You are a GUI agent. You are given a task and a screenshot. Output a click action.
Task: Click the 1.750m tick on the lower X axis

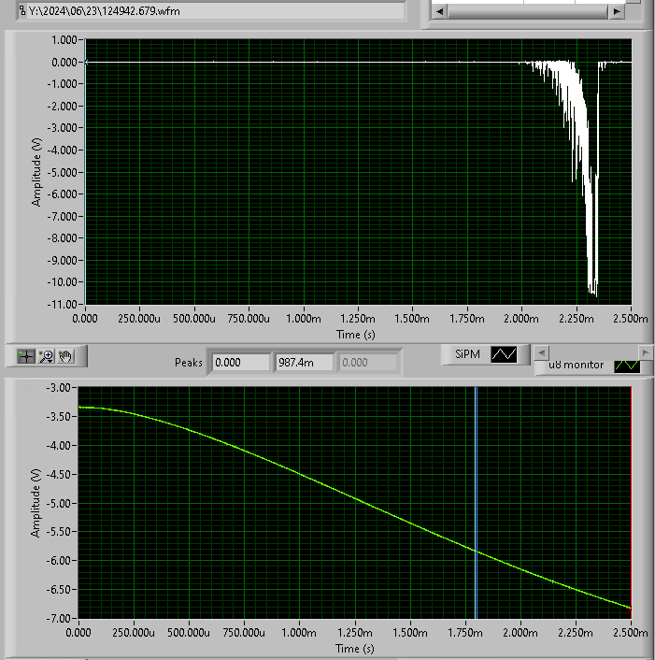(x=465, y=633)
